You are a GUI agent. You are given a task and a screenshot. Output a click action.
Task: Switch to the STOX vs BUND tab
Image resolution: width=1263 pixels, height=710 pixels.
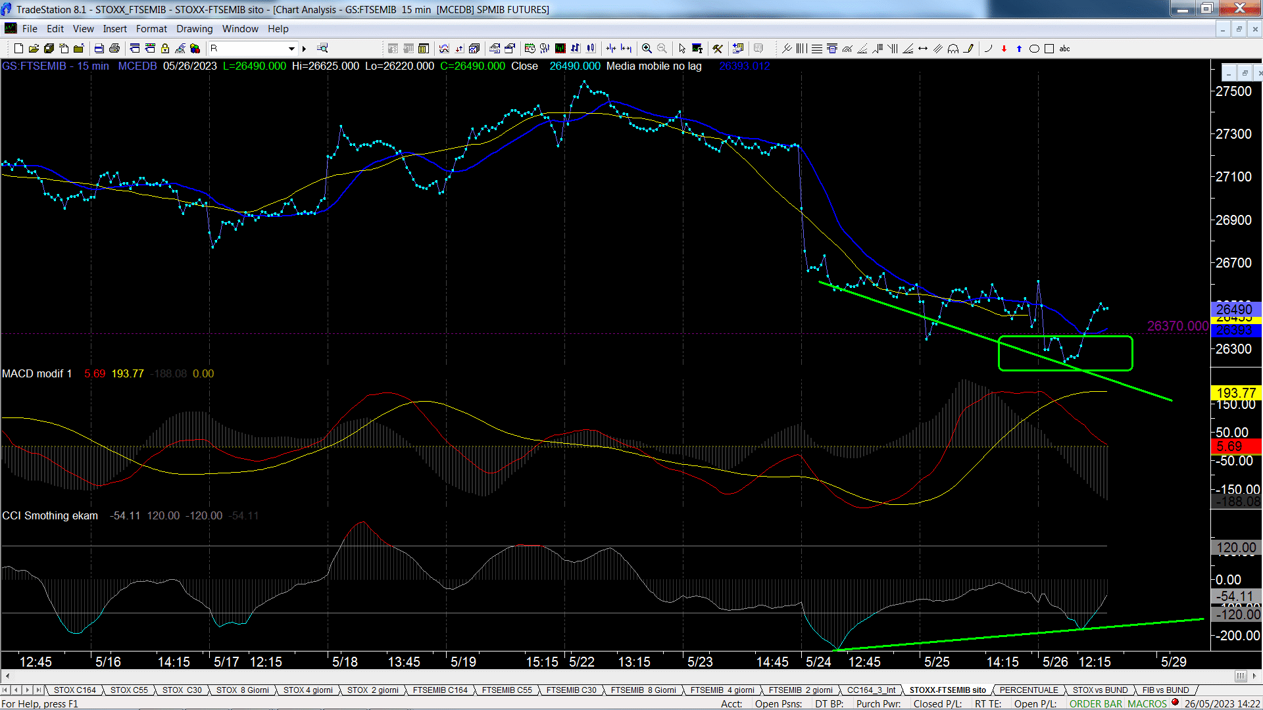pos(1100,690)
